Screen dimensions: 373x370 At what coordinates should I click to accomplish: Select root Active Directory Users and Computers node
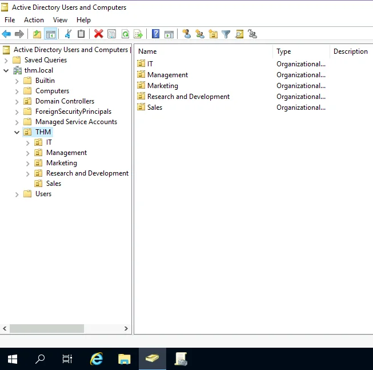point(71,50)
